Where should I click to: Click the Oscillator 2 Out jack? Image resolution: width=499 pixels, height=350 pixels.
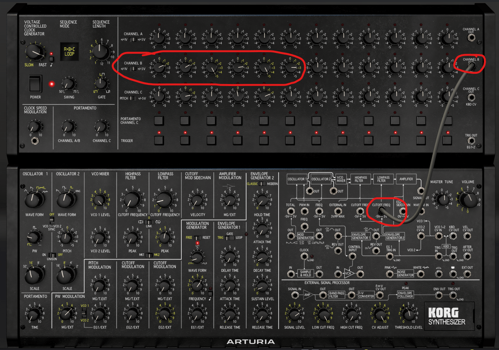click(x=333, y=191)
